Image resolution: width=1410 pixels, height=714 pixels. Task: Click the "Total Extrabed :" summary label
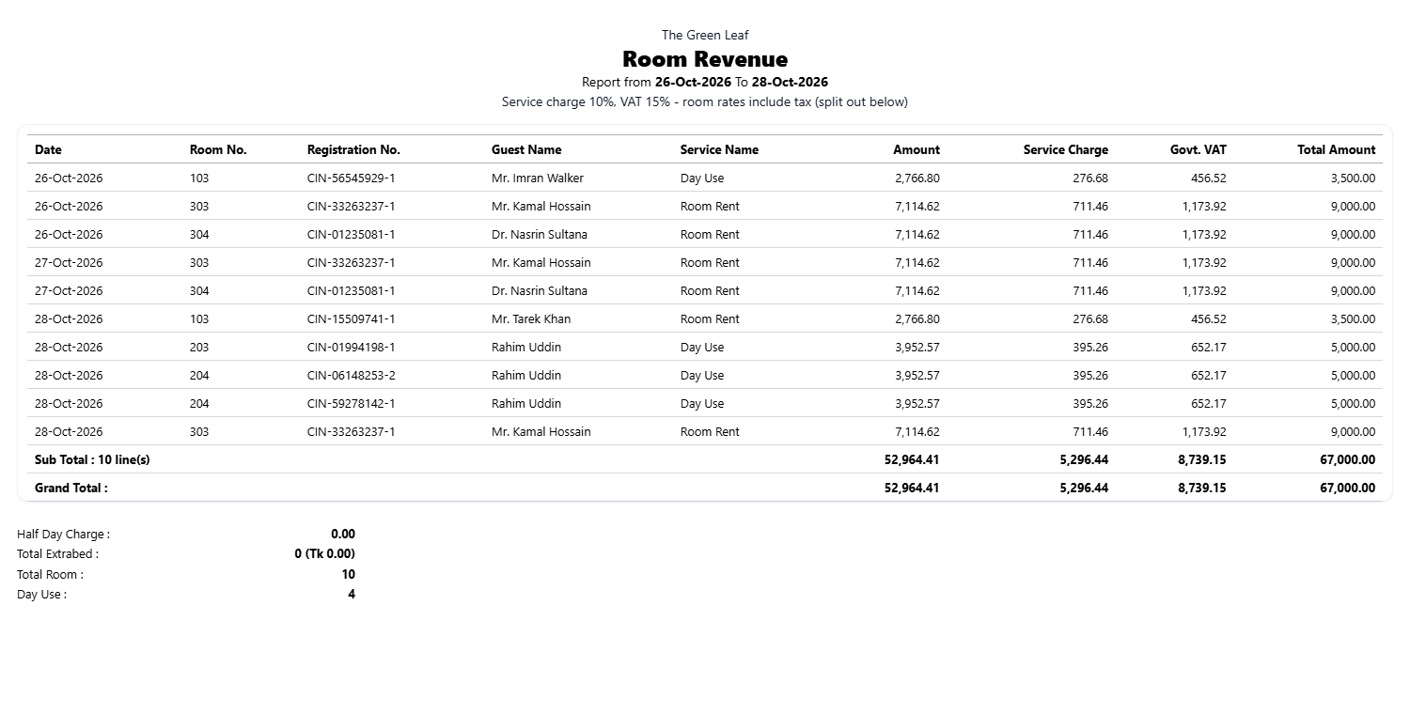click(x=57, y=553)
